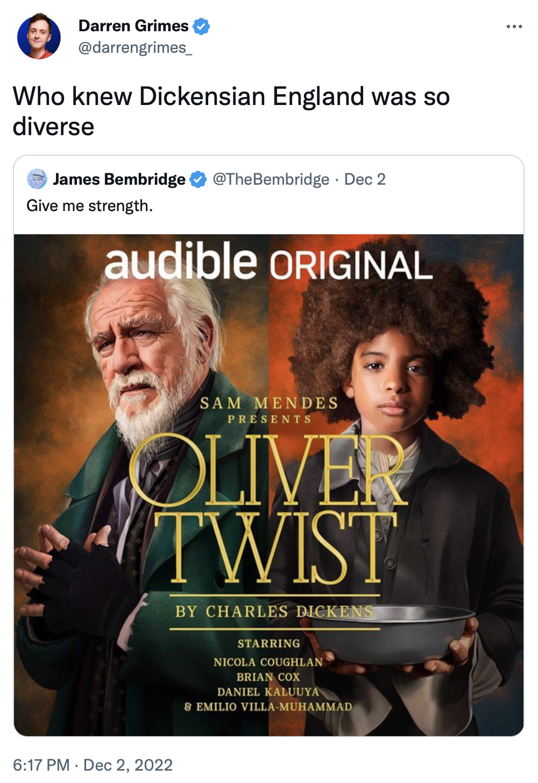
Task: Open Darren Grimes' profile avatar
Action: tap(39, 37)
